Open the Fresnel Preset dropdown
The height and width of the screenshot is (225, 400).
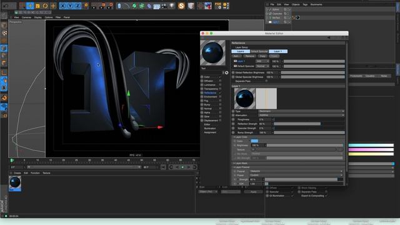coord(296,175)
